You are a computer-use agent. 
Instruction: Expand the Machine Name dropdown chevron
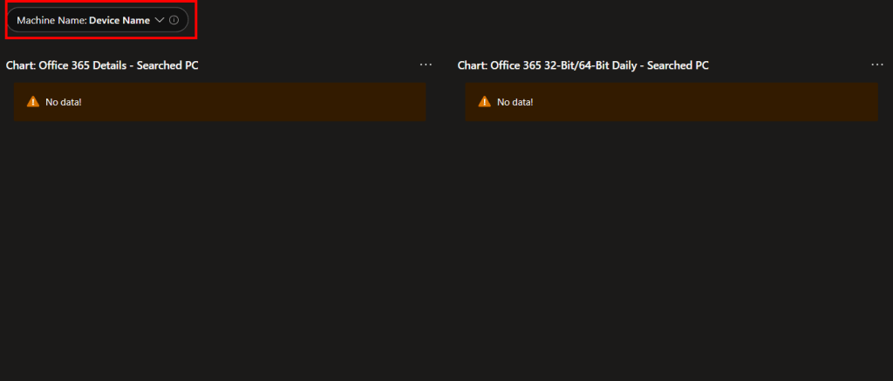pos(160,20)
